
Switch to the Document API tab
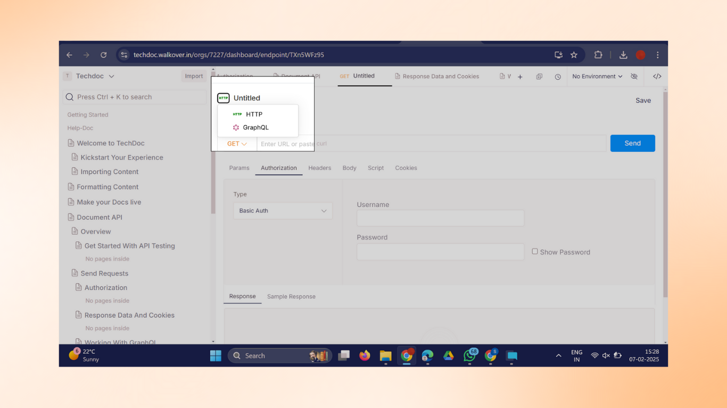296,76
